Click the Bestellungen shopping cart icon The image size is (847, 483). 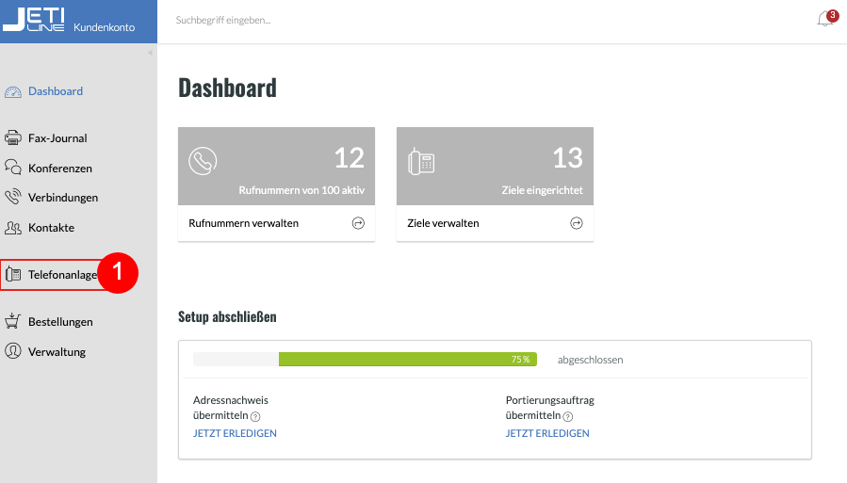tap(13, 321)
